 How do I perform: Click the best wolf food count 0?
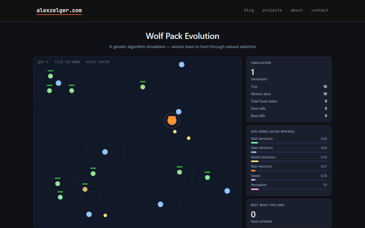253,215
